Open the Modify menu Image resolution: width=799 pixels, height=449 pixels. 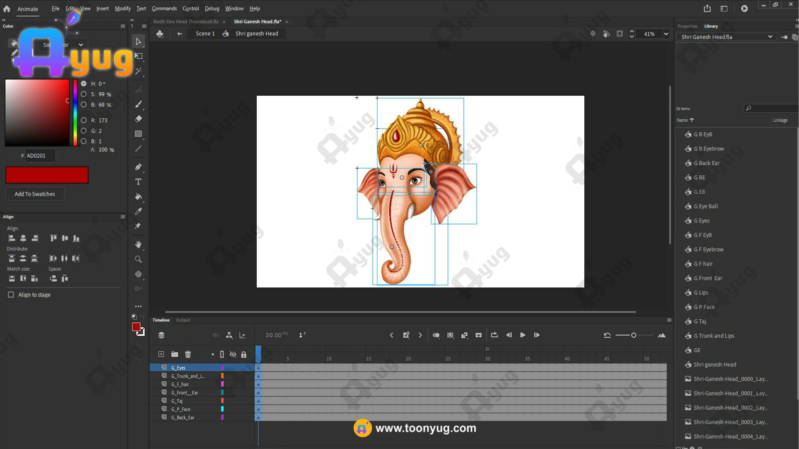[122, 8]
